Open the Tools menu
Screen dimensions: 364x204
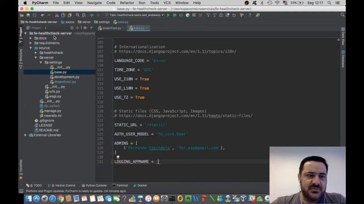[x=154, y=3]
